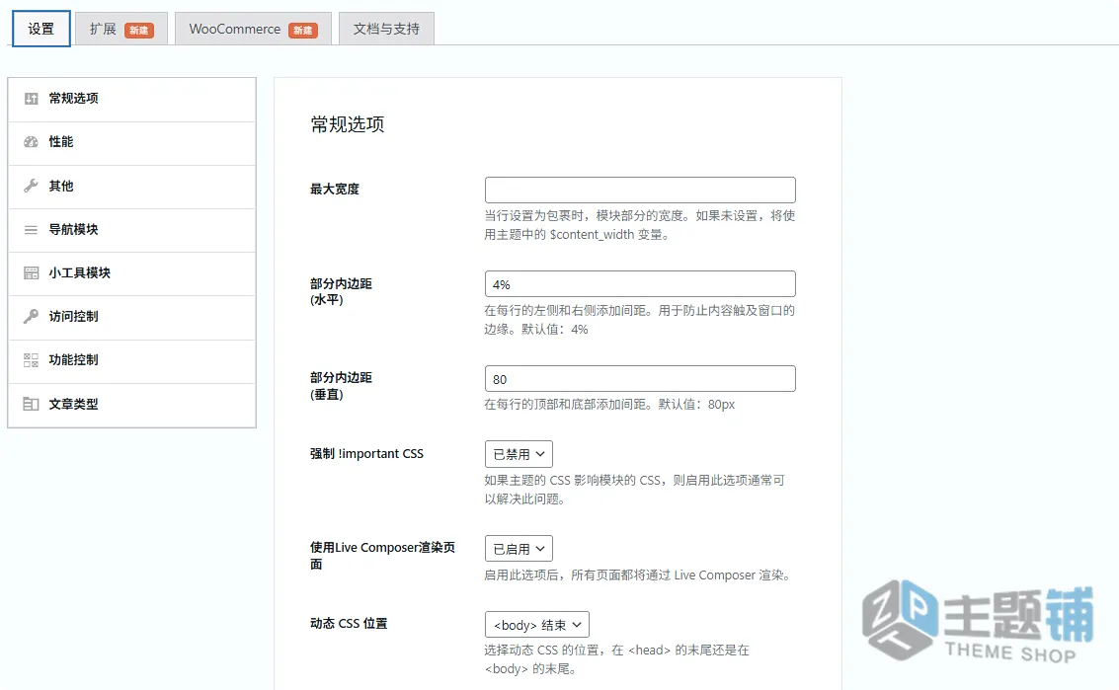1119x690 pixels.
Task: Open the 文档与支持 tab
Action: click(x=386, y=29)
